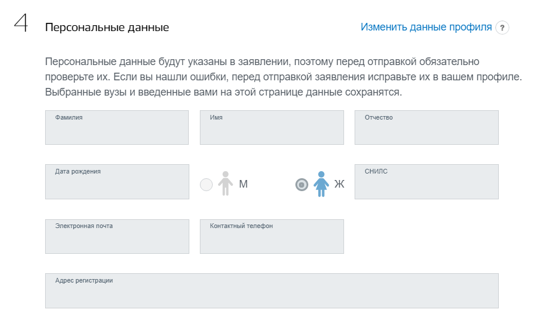Image resolution: width=541 pixels, height=333 pixels.
Task: Focus the Электронная почта field
Action: 117,236
